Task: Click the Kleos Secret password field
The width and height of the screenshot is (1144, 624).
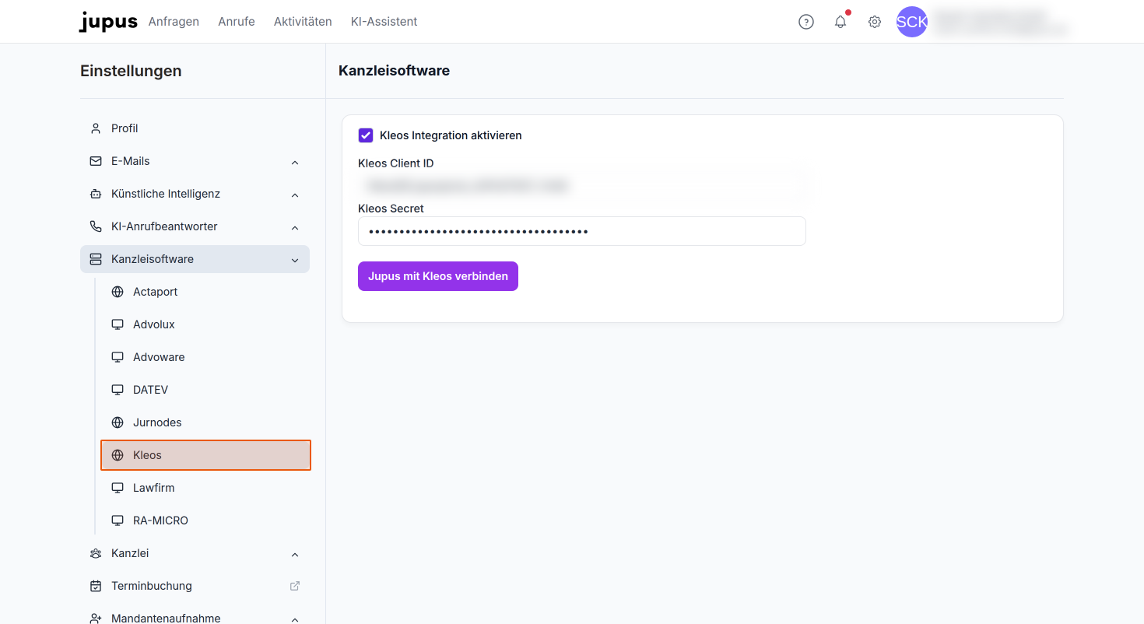Action: click(582, 231)
